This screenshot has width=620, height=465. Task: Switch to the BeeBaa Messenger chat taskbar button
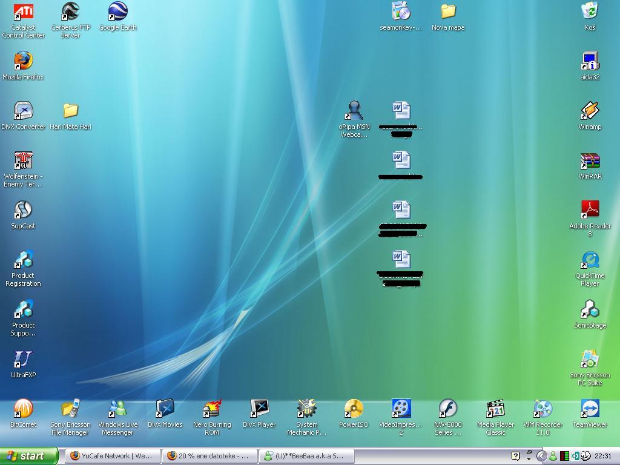click(x=306, y=456)
